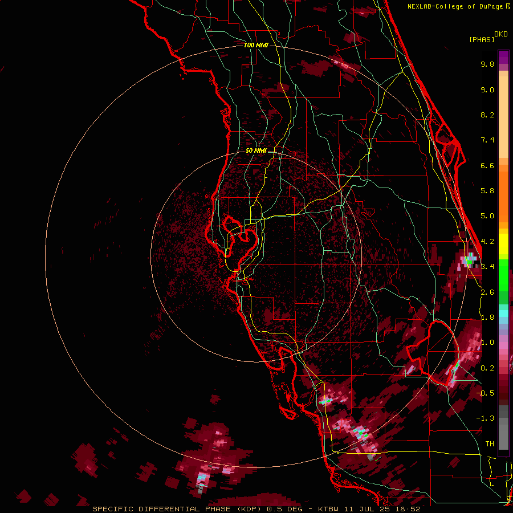513x513 pixels.
Task: Click the NEXLAB-College of DuPage credit text
Action: 455,6
